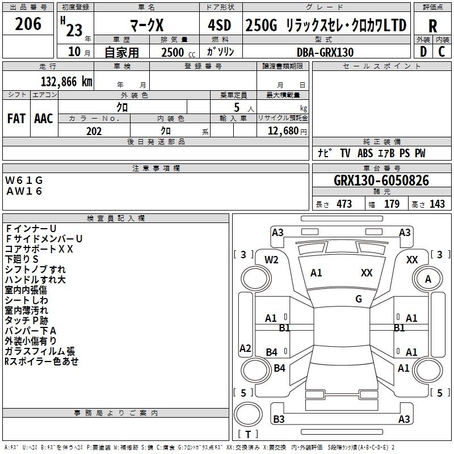This screenshot has width=454, height=454.
Task: Select the 2500 cc displacement value
Action: click(178, 52)
